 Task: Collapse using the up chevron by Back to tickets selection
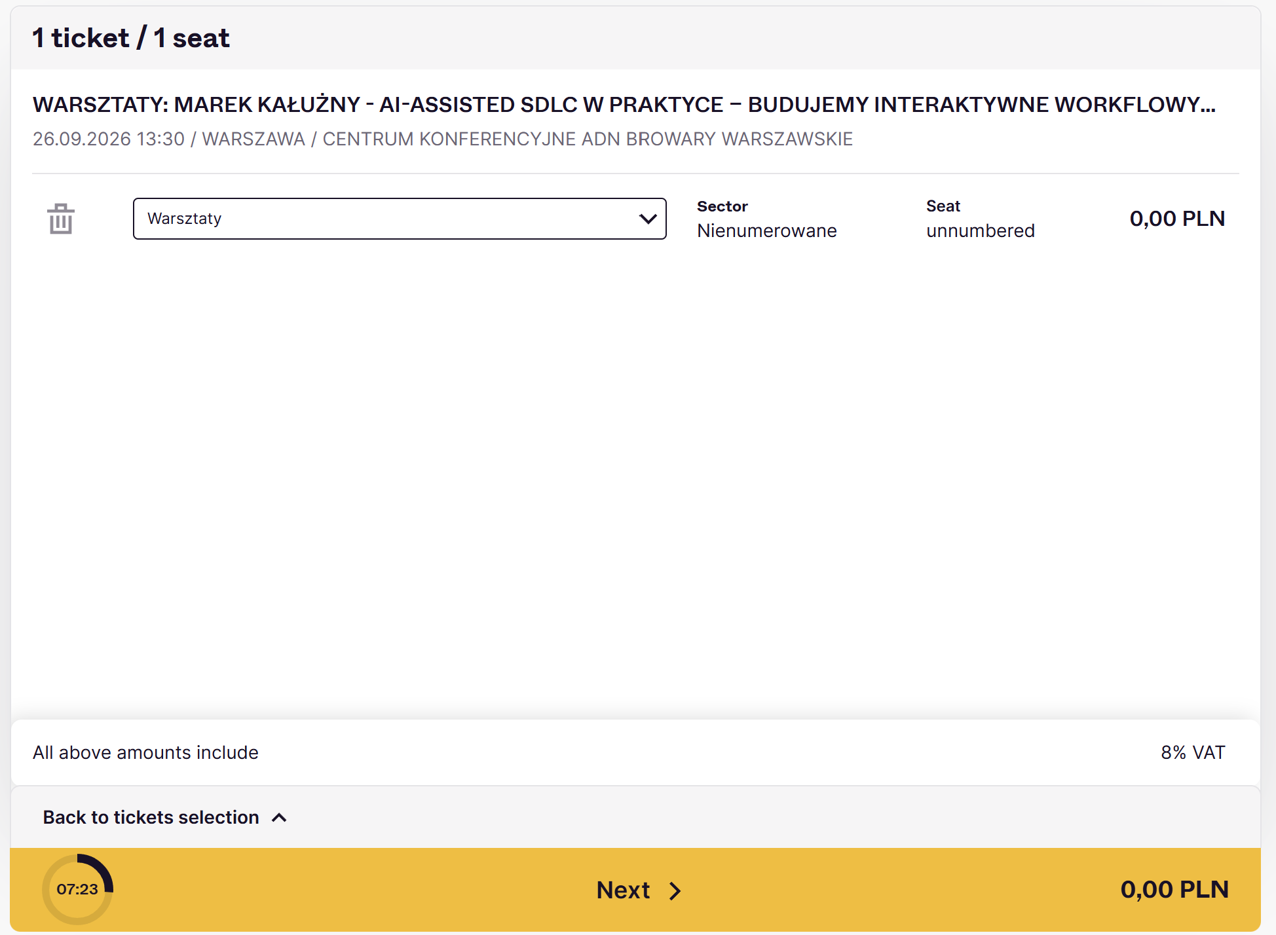point(279,818)
